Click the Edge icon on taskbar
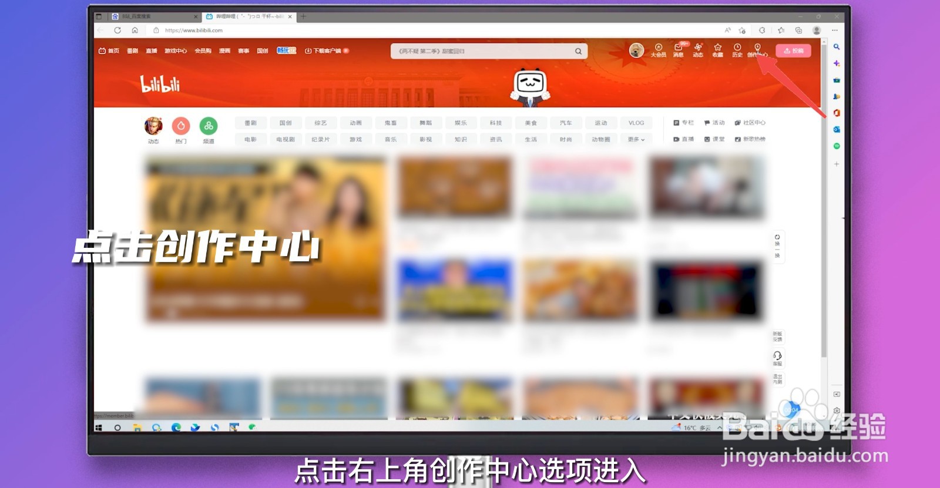This screenshot has width=940, height=488. point(176,428)
